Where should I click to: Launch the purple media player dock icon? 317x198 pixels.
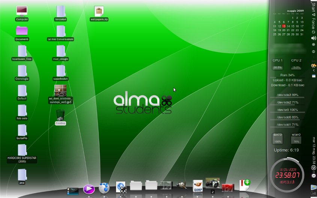(x=89, y=189)
